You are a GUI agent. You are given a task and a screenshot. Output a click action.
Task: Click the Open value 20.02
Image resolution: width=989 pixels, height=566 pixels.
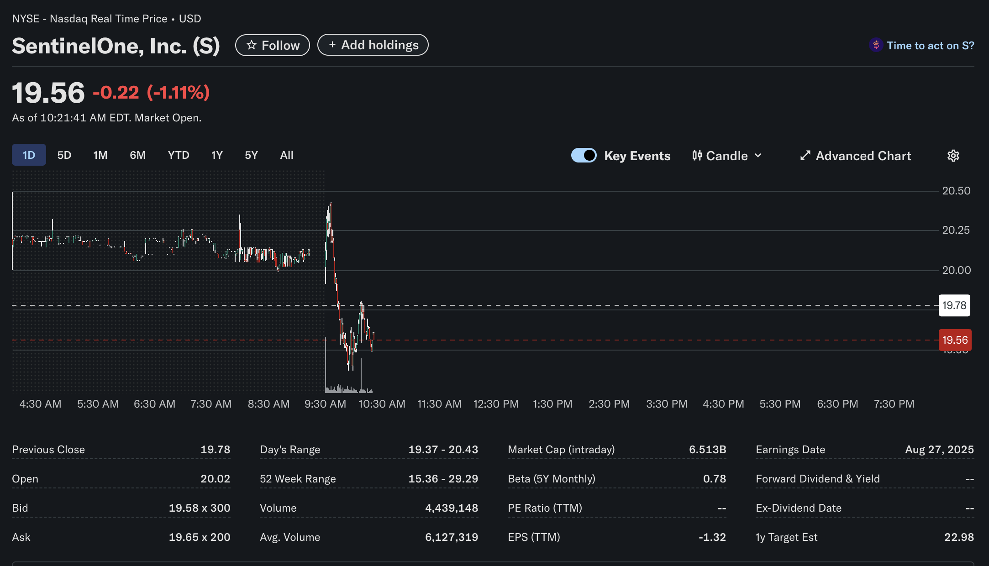click(215, 479)
